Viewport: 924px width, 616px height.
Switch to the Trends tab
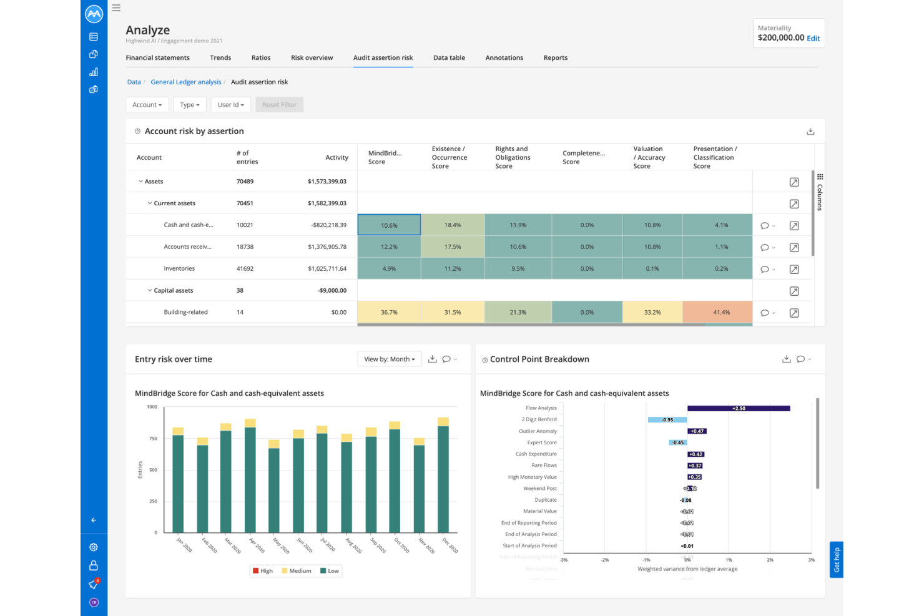[220, 57]
